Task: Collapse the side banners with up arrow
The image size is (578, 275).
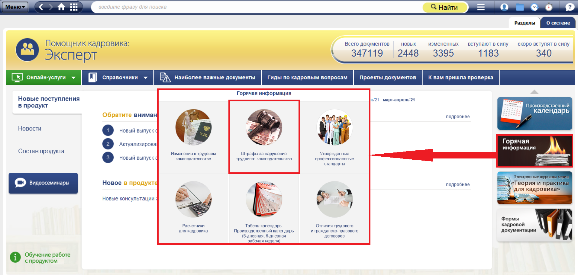Action: pyautogui.click(x=534, y=92)
